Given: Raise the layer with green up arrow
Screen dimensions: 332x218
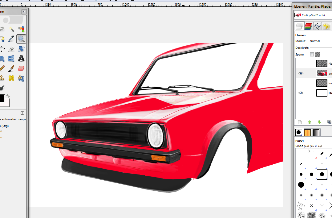Looking at the screenshot, I should [310, 122].
